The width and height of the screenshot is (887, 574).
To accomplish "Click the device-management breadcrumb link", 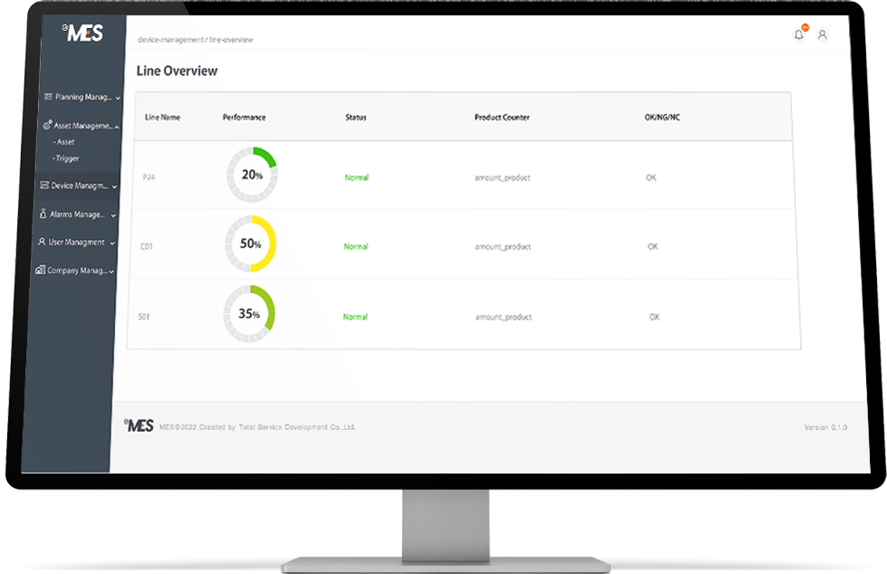I will pyautogui.click(x=169, y=41).
